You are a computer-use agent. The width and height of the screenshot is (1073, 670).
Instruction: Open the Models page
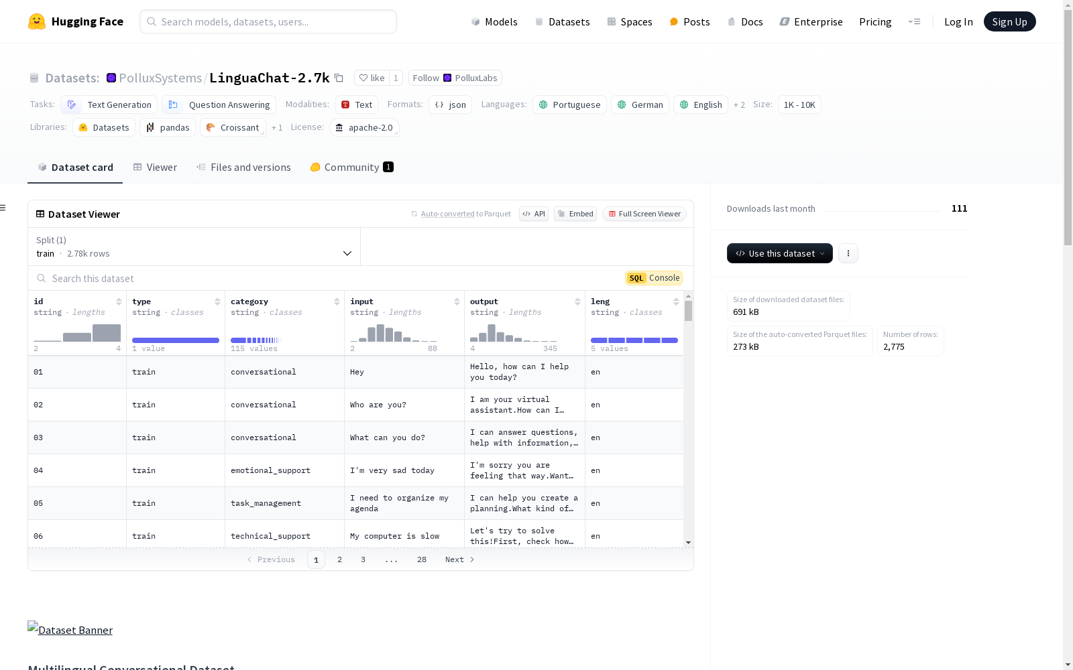point(494,21)
